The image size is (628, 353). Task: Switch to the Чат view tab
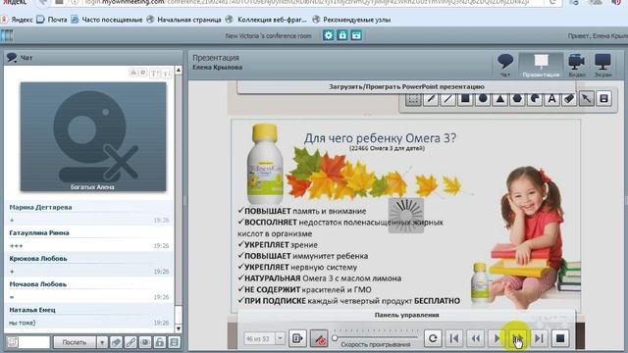pyautogui.click(x=505, y=66)
